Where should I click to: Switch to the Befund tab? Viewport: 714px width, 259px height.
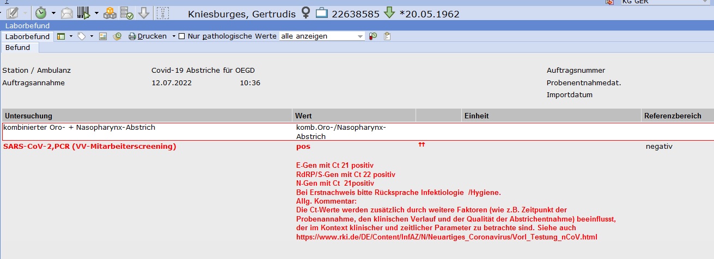[x=17, y=48]
